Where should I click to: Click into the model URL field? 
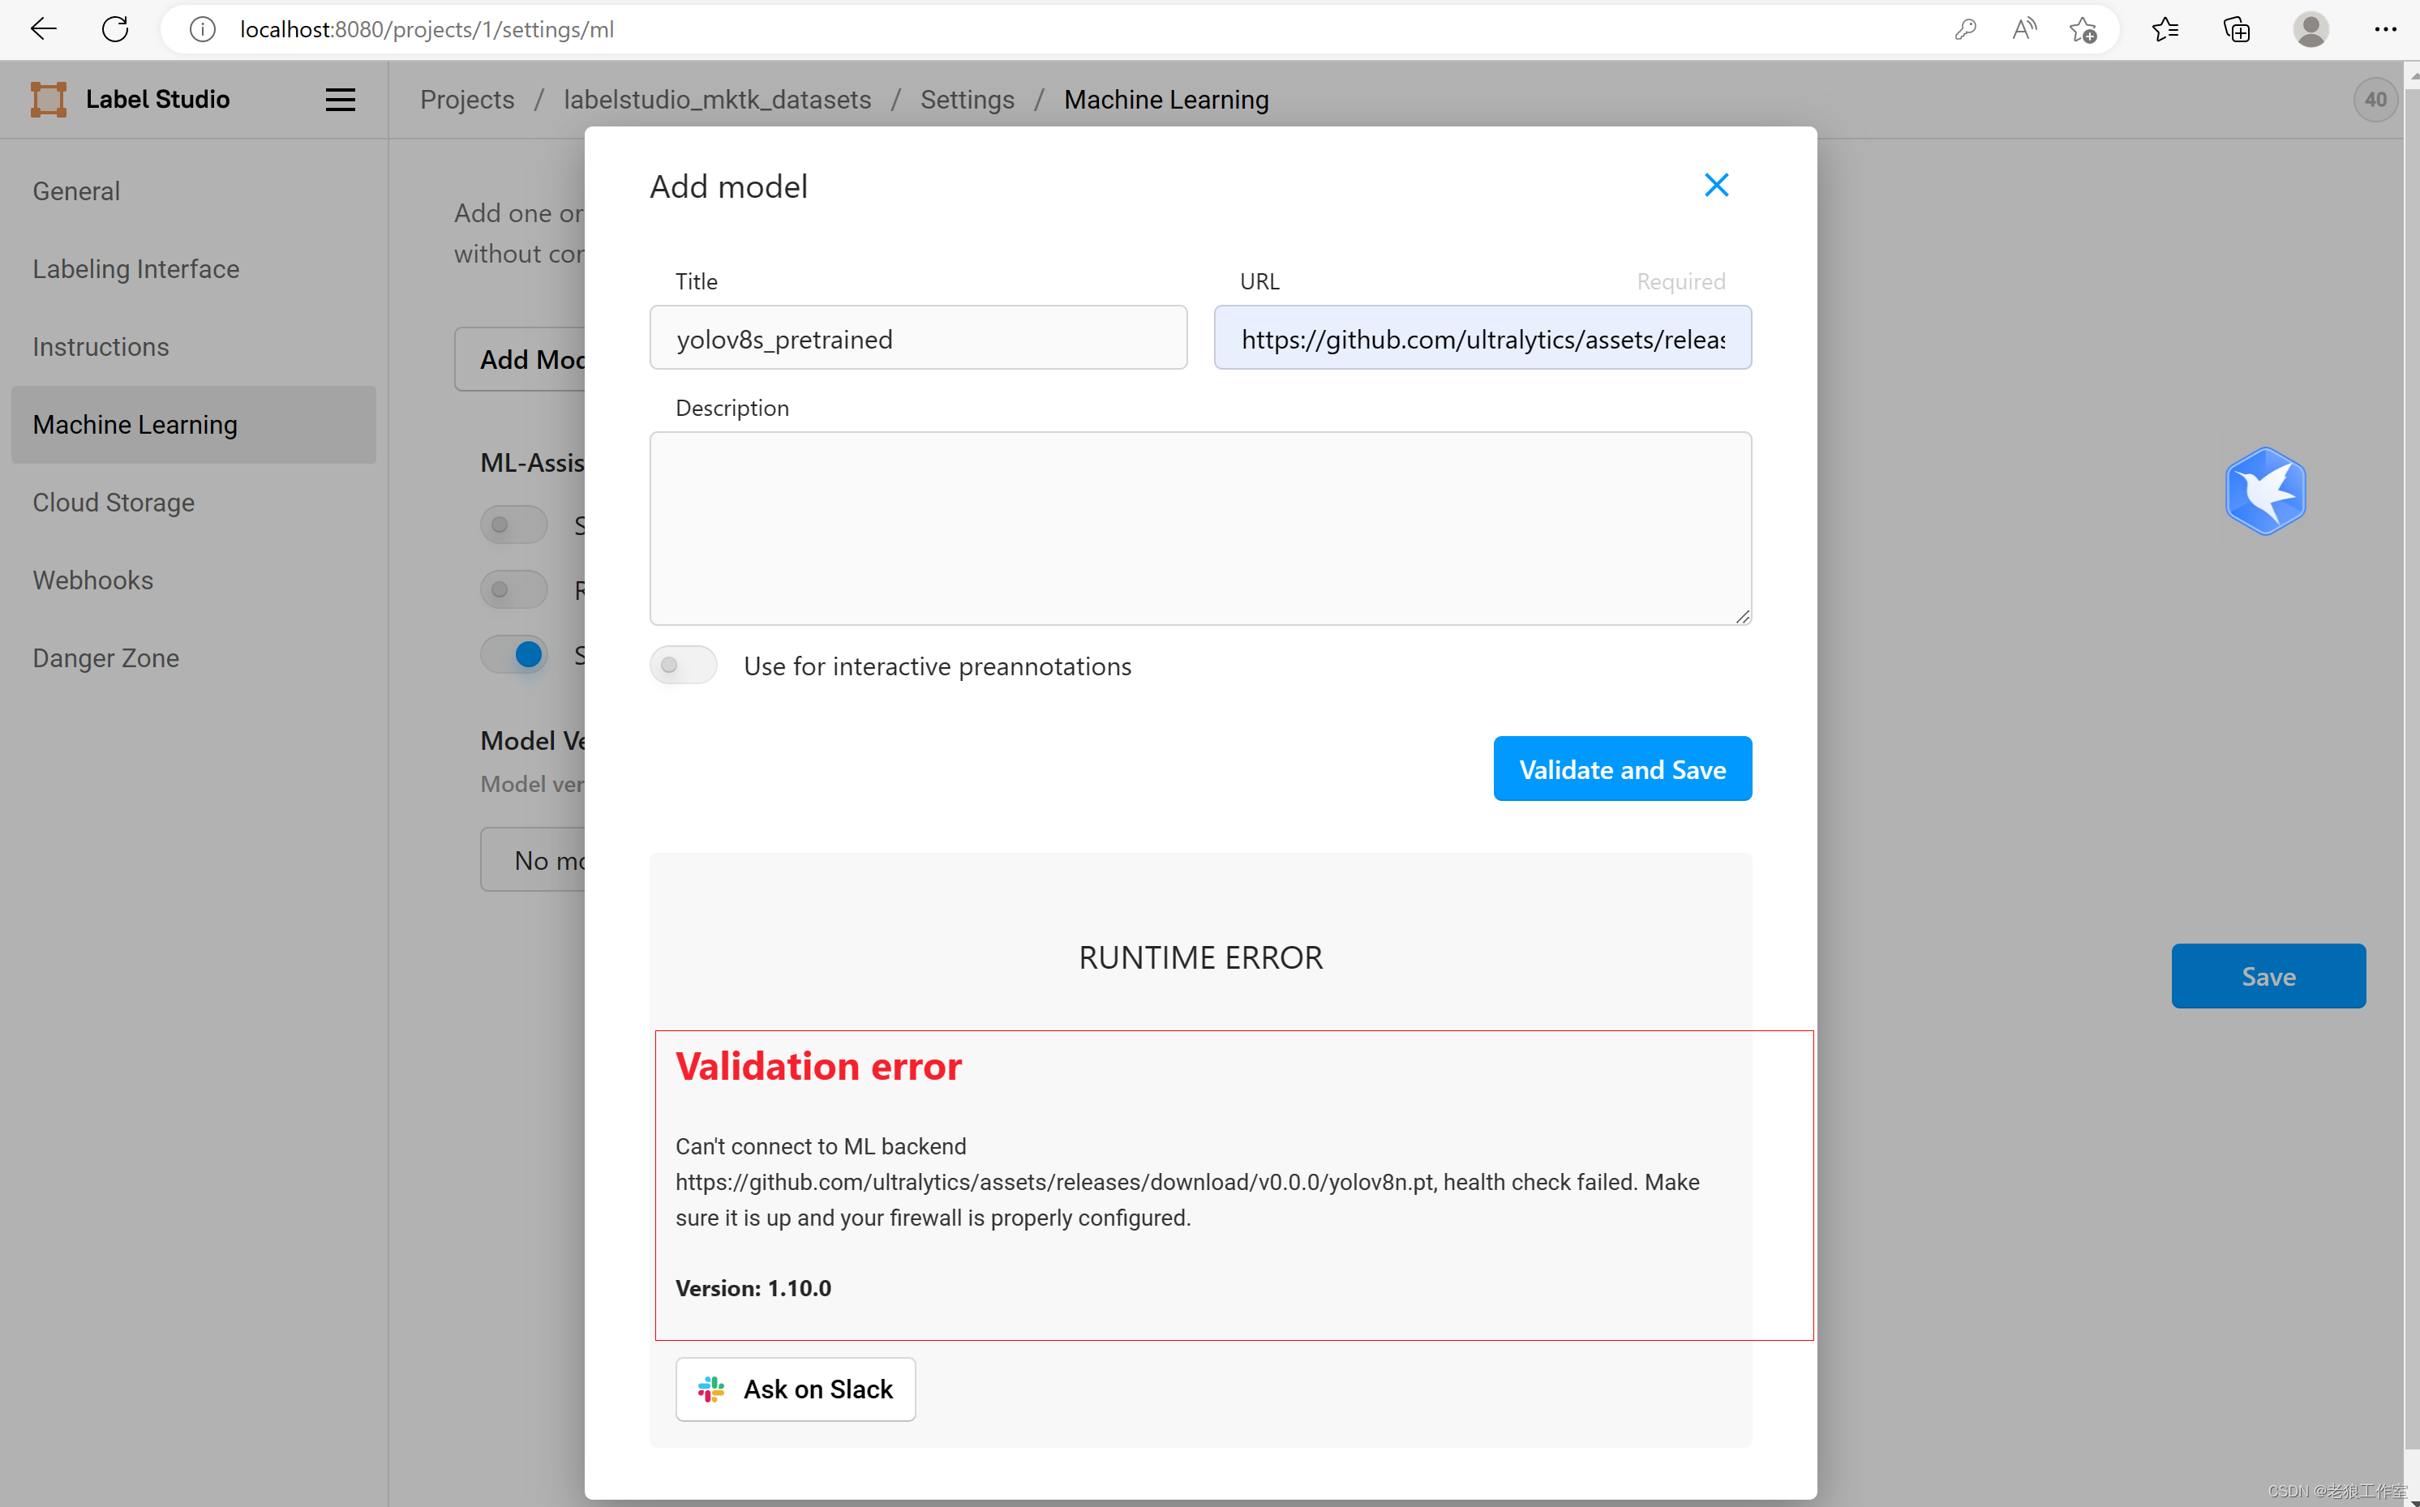point(1482,339)
